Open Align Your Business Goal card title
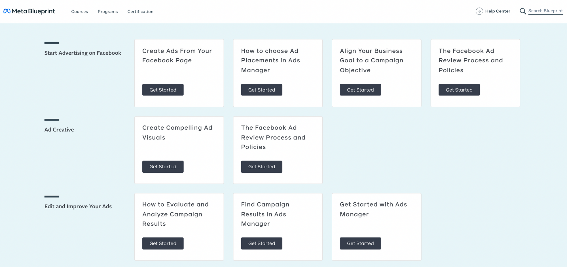 point(372,60)
